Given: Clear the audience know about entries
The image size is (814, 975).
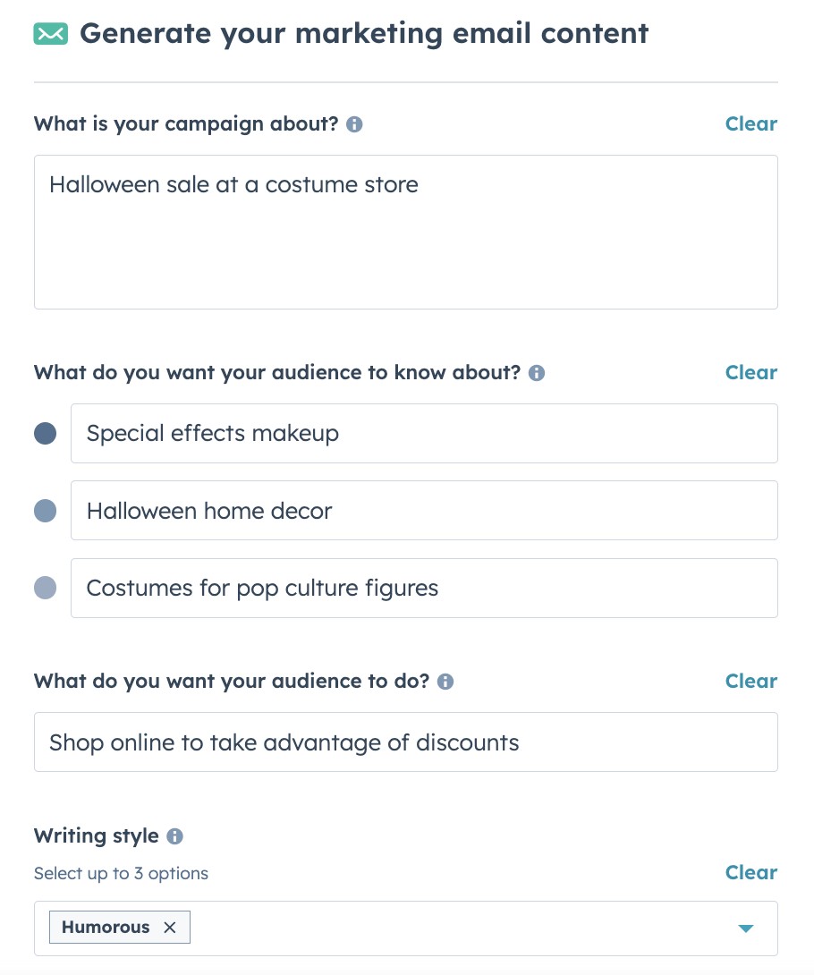Looking at the screenshot, I should (751, 372).
